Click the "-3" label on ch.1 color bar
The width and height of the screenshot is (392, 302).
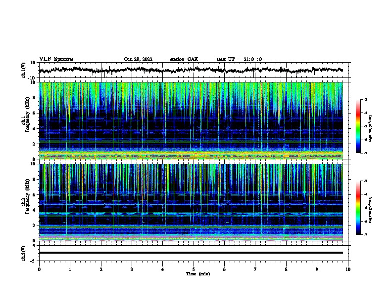(365, 99)
